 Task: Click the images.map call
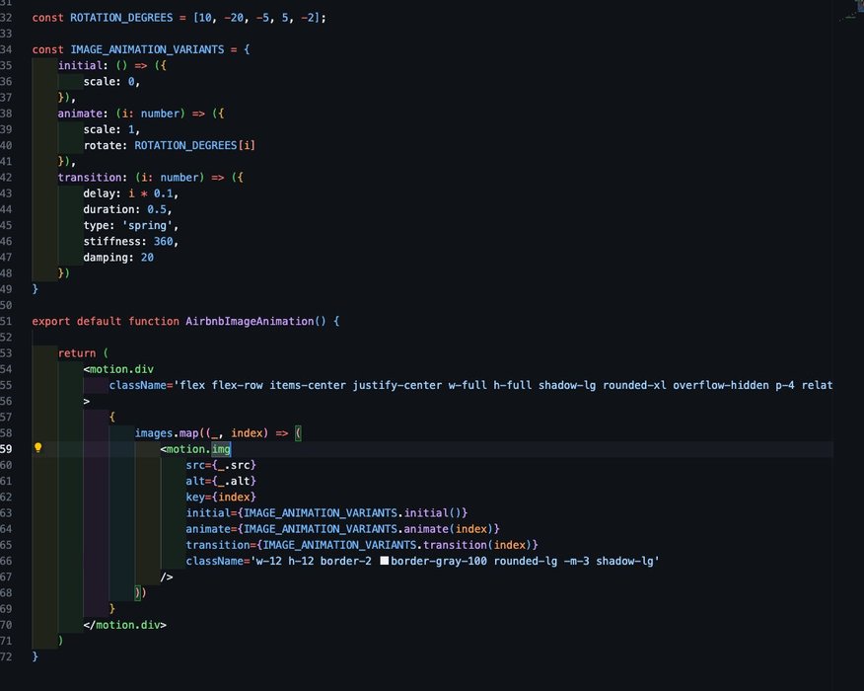[170, 433]
